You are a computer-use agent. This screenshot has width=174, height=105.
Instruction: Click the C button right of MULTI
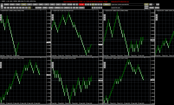[x=71, y=8]
